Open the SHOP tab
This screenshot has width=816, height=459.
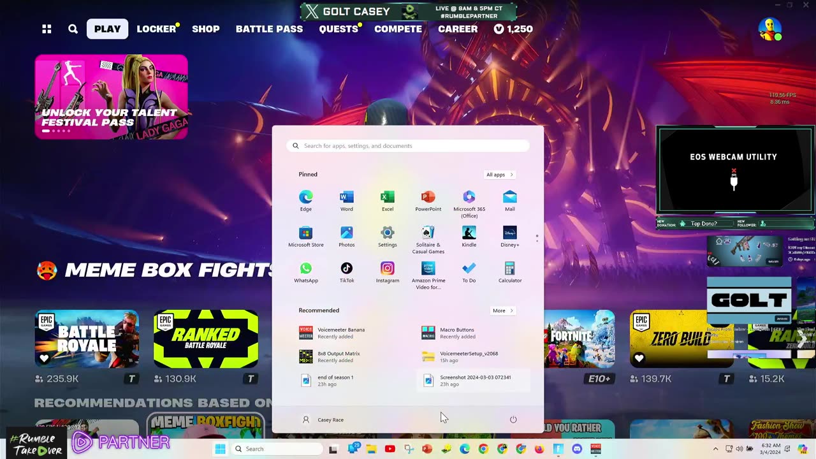(206, 29)
